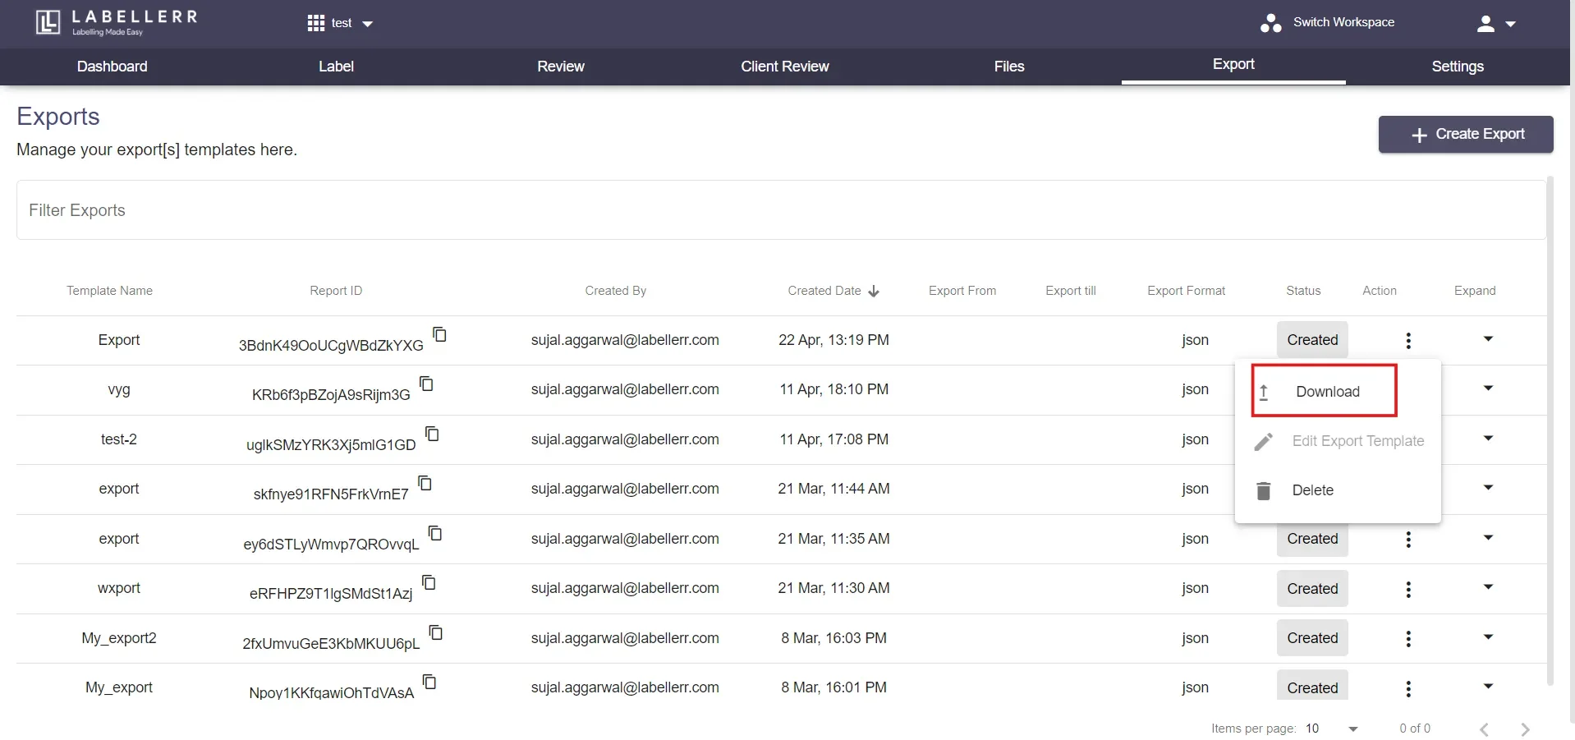Switch to the Label tab
The image size is (1575, 740).
336,67
